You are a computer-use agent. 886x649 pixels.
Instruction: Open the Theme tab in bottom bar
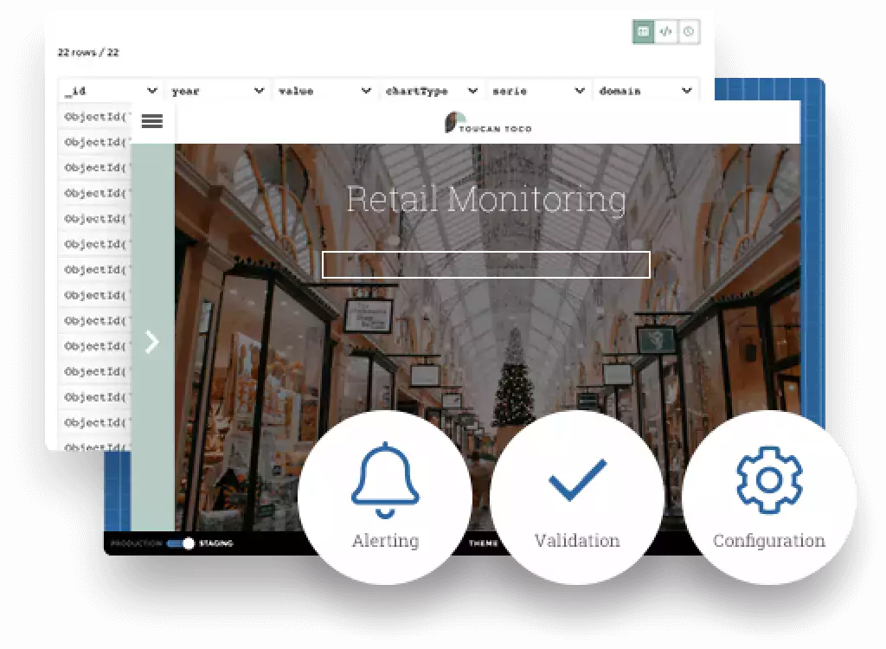pos(483,543)
